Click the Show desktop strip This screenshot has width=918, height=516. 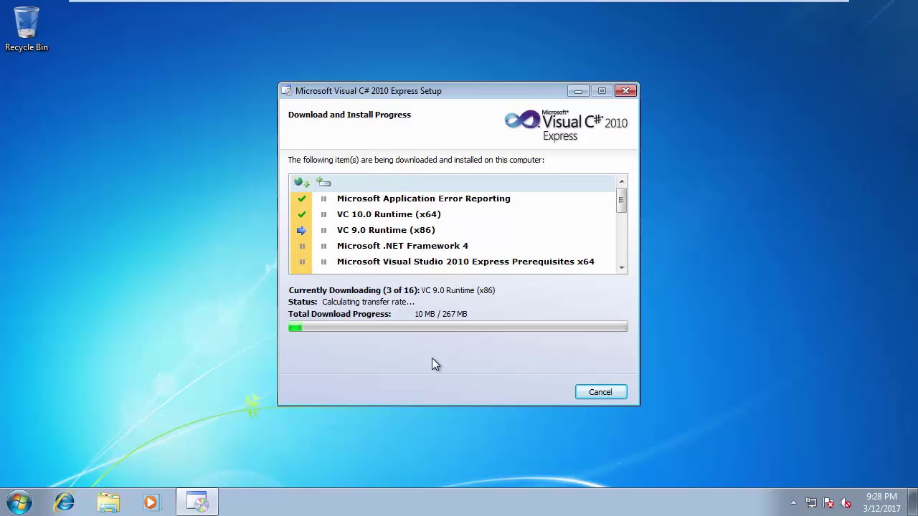(912, 502)
